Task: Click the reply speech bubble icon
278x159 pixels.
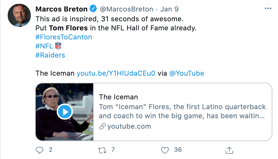Action: point(40,150)
